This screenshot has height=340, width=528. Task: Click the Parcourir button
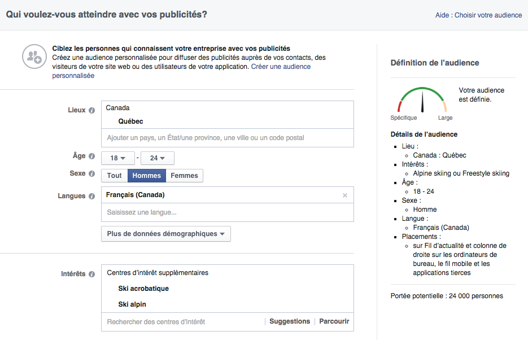[334, 321]
